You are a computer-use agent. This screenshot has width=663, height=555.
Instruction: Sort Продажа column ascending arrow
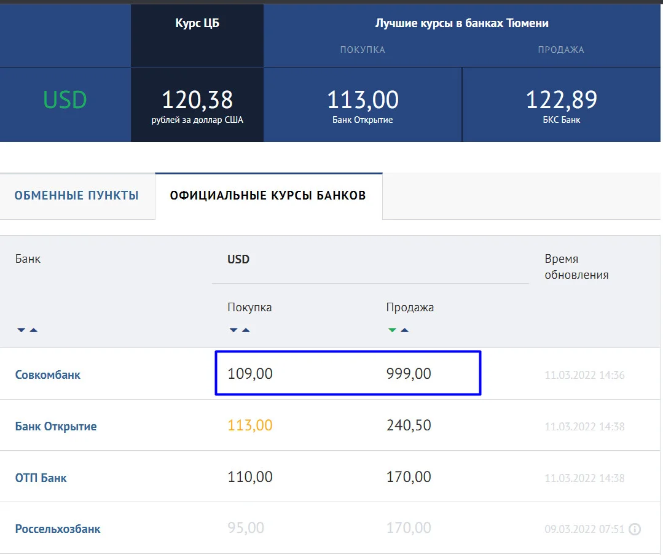coord(405,330)
